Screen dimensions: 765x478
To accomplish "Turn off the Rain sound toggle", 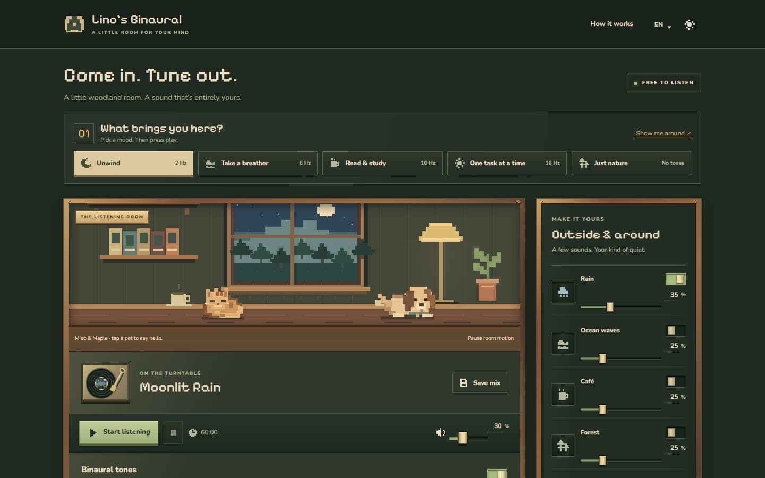I will pos(676,279).
